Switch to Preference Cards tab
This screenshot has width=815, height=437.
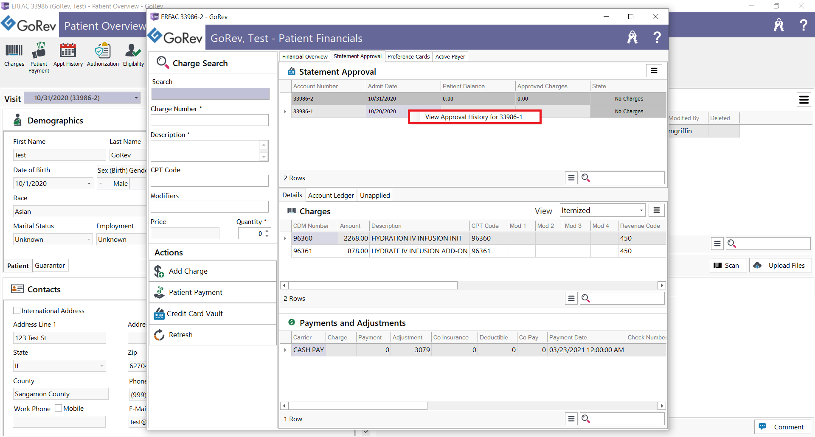[408, 56]
